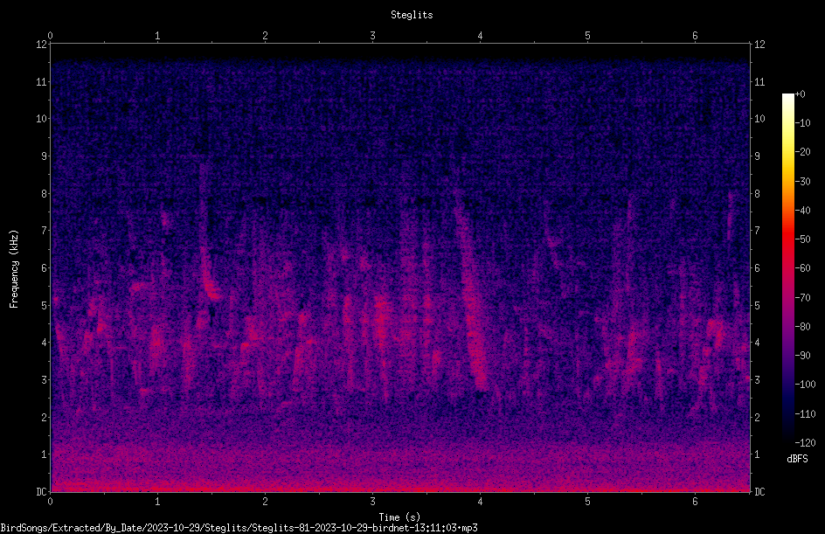This screenshot has width=825, height=534.
Task: Click the Time (s) axis label
Action: coord(399,517)
